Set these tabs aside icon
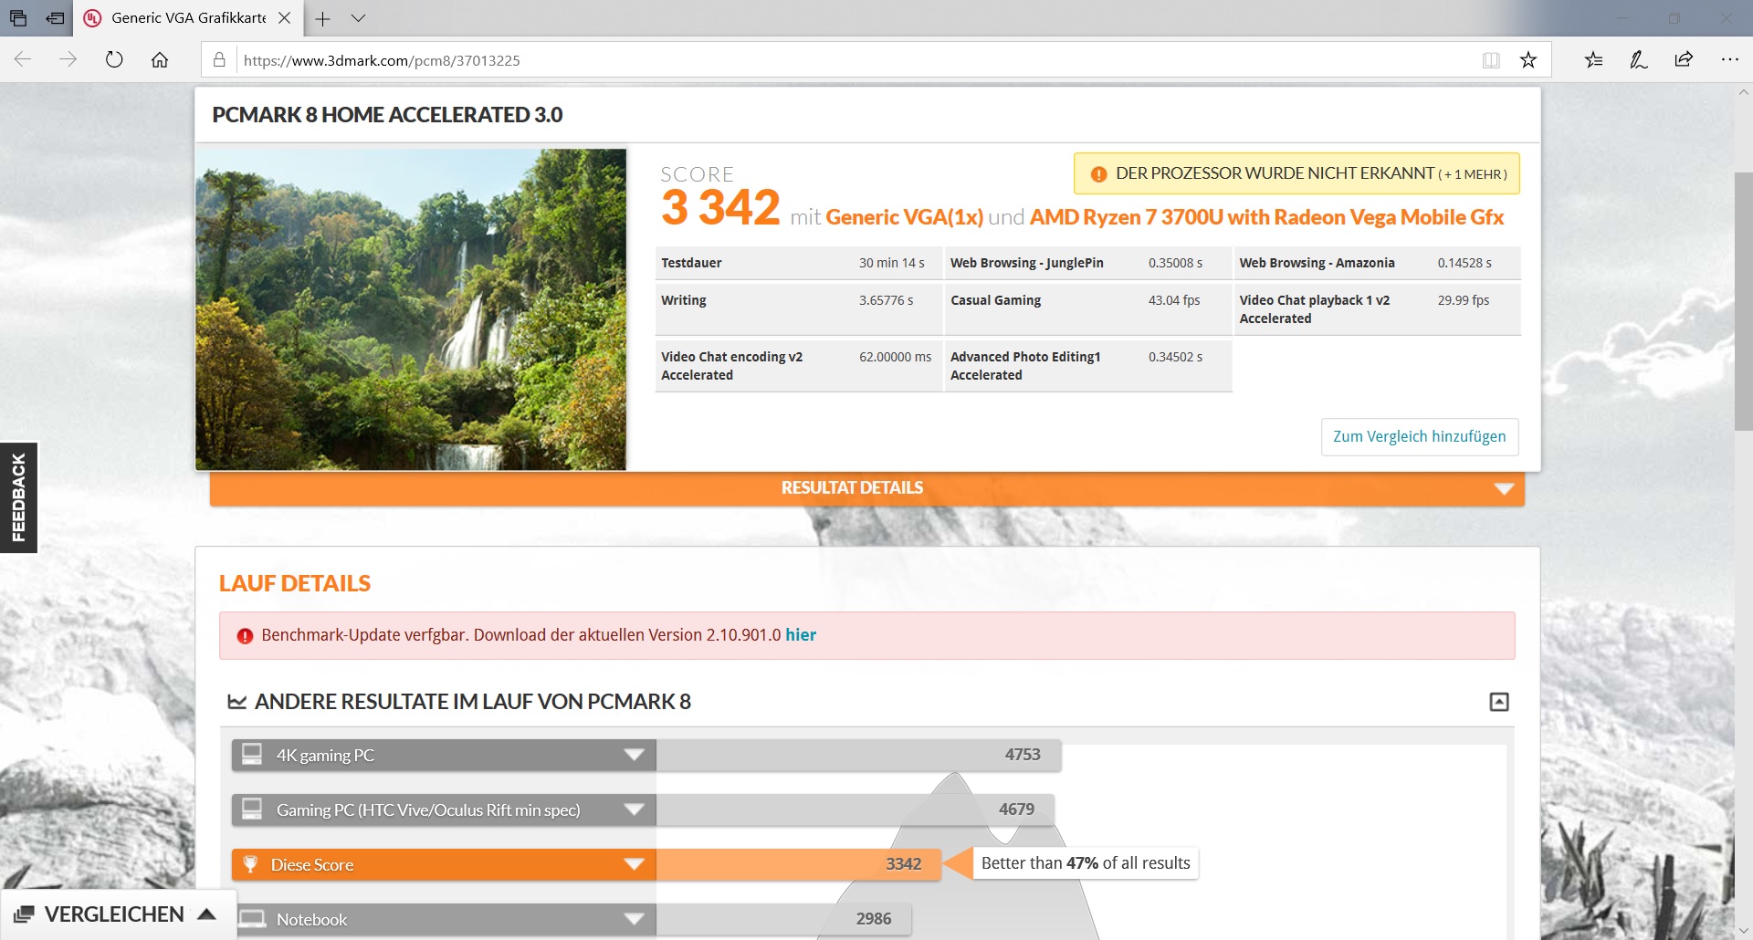Viewport: 1753px width, 940px height. coord(56,18)
